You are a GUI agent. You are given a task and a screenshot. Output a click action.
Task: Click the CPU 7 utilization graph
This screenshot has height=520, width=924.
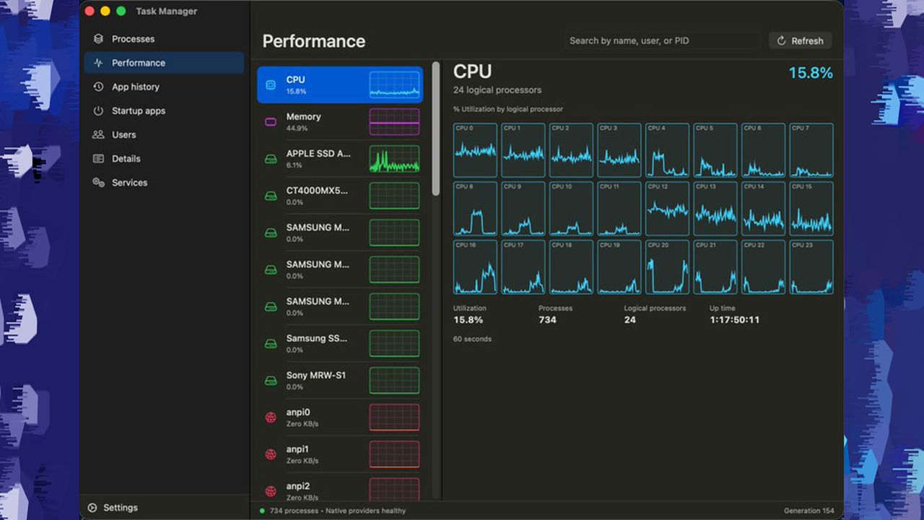(x=811, y=150)
